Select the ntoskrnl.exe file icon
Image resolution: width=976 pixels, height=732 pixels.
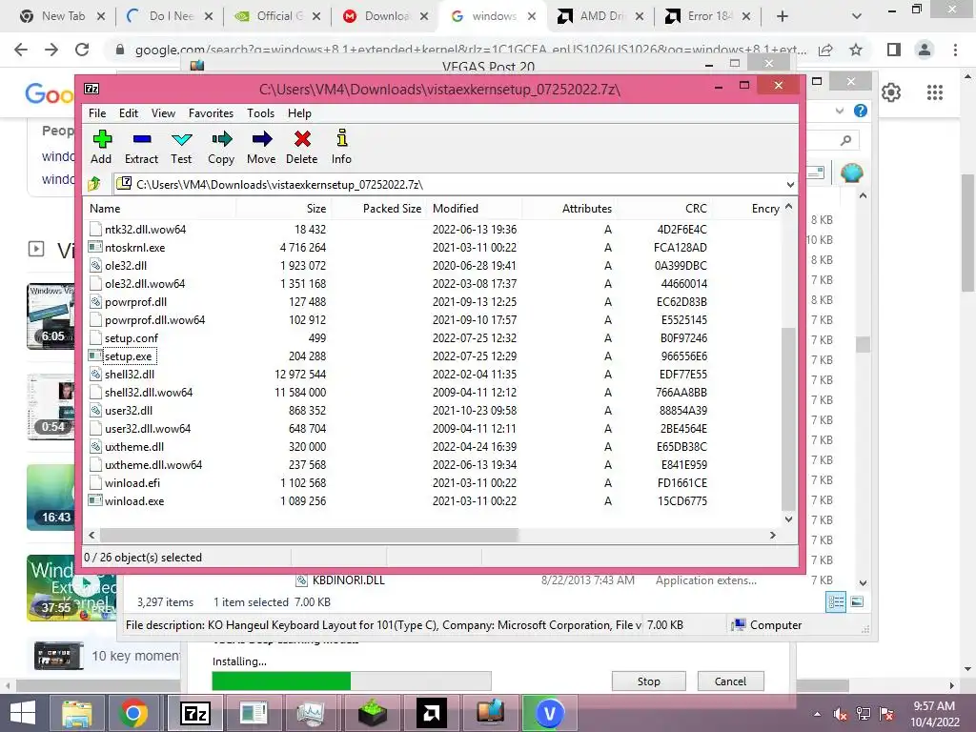[95, 247]
